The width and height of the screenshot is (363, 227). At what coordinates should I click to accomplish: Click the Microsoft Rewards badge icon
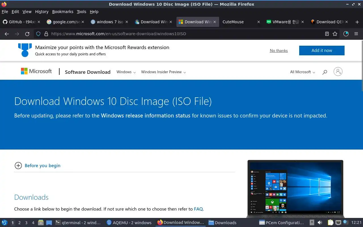pyautogui.click(x=25, y=50)
